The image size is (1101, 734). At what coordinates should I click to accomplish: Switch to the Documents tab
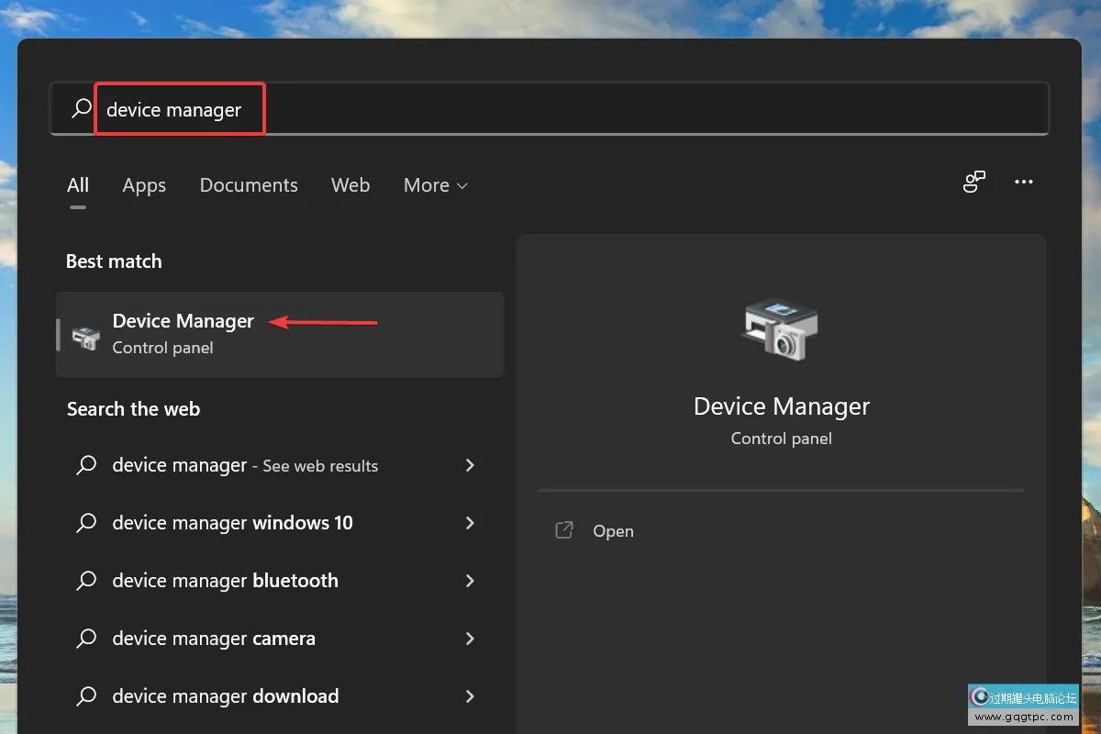pos(249,185)
